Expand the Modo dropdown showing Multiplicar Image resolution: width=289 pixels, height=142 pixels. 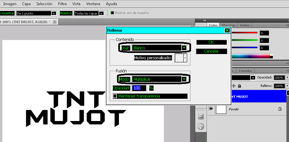coord(184,79)
